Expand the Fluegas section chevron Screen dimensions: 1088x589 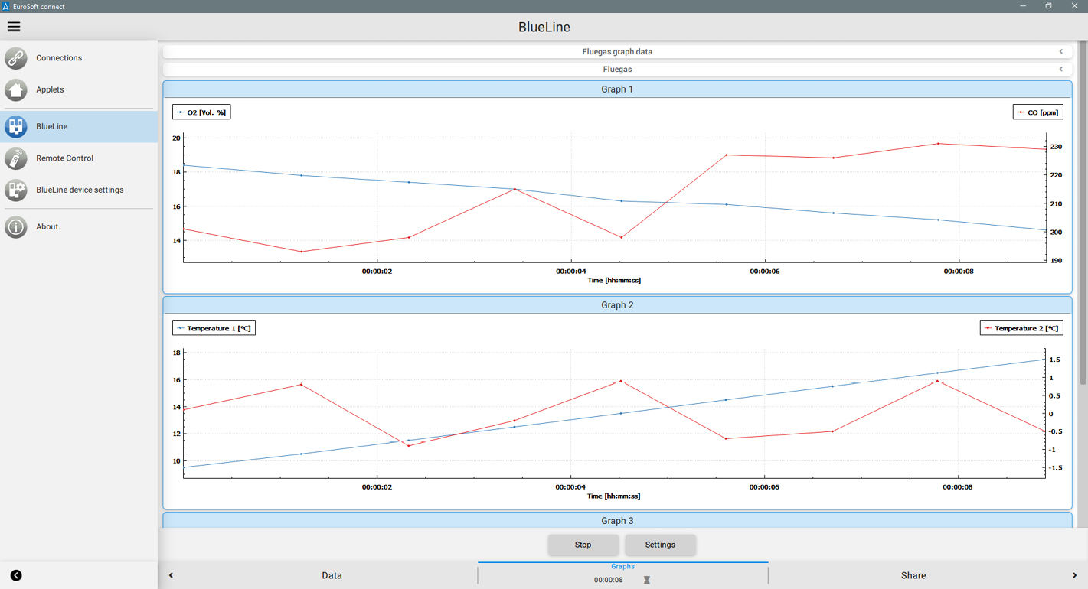[x=1060, y=69]
